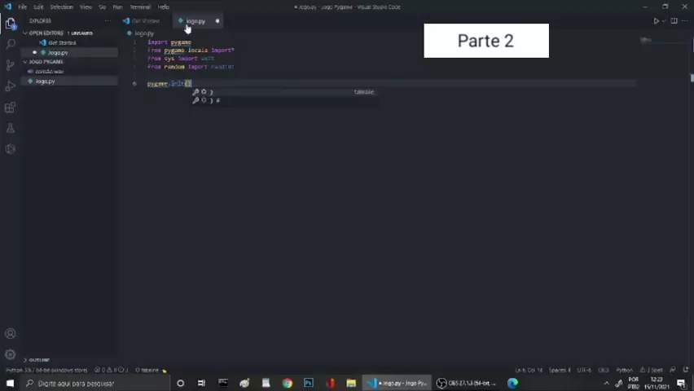Open the editor More Actions ellipsis
The height and width of the screenshot is (391, 694).
[x=685, y=21]
